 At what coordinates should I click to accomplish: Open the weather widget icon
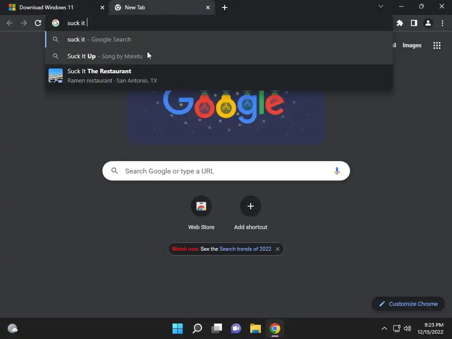click(x=13, y=328)
